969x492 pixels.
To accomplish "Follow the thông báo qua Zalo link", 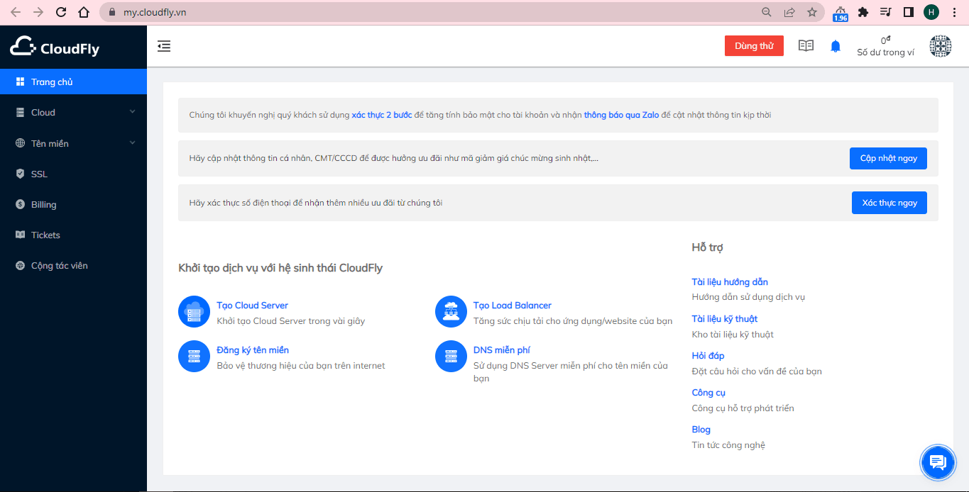I will coord(622,115).
